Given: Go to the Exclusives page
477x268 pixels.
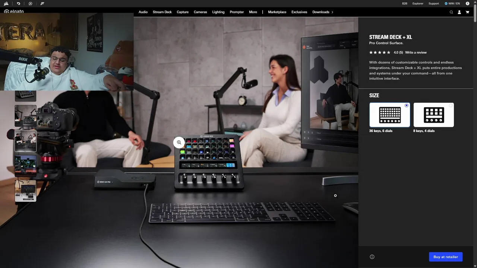Looking at the screenshot, I should [x=299, y=12].
